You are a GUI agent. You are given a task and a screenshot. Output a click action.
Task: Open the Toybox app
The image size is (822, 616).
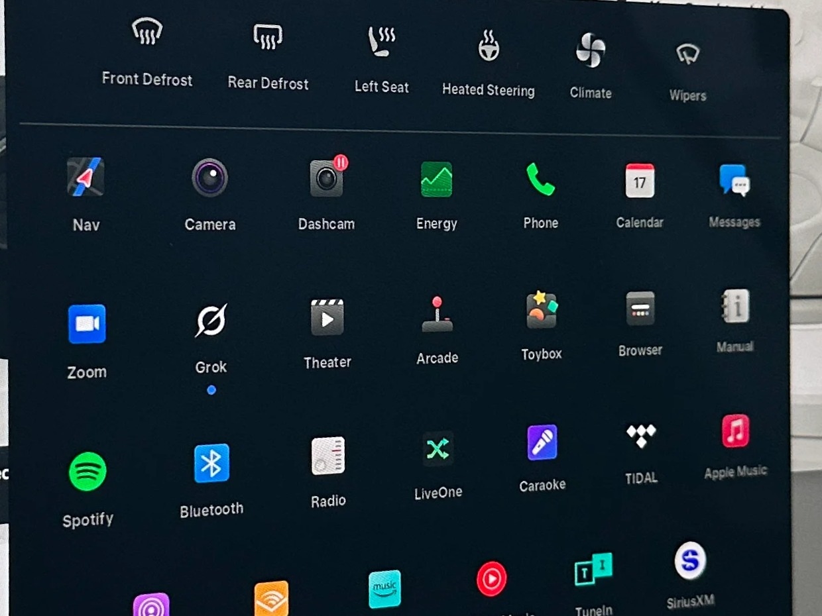click(x=542, y=311)
